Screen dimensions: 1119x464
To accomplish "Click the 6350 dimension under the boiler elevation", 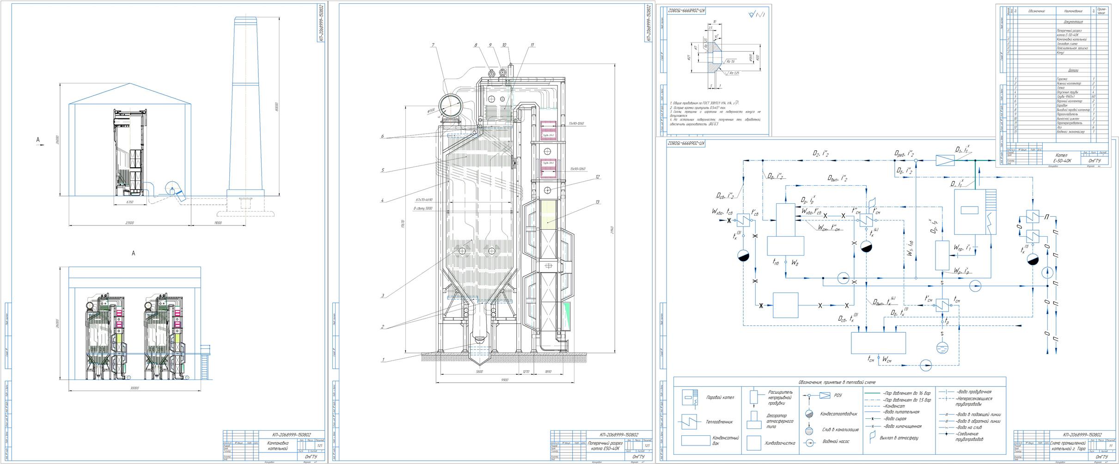I will (x=130, y=202).
